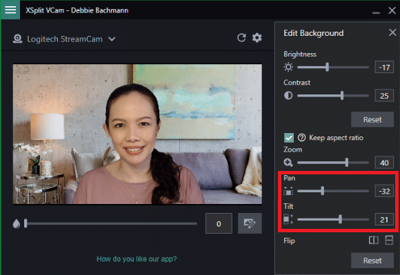Viewport: 400px width, 275px height.
Task: Adjust the Pan slider
Action: pos(333,191)
